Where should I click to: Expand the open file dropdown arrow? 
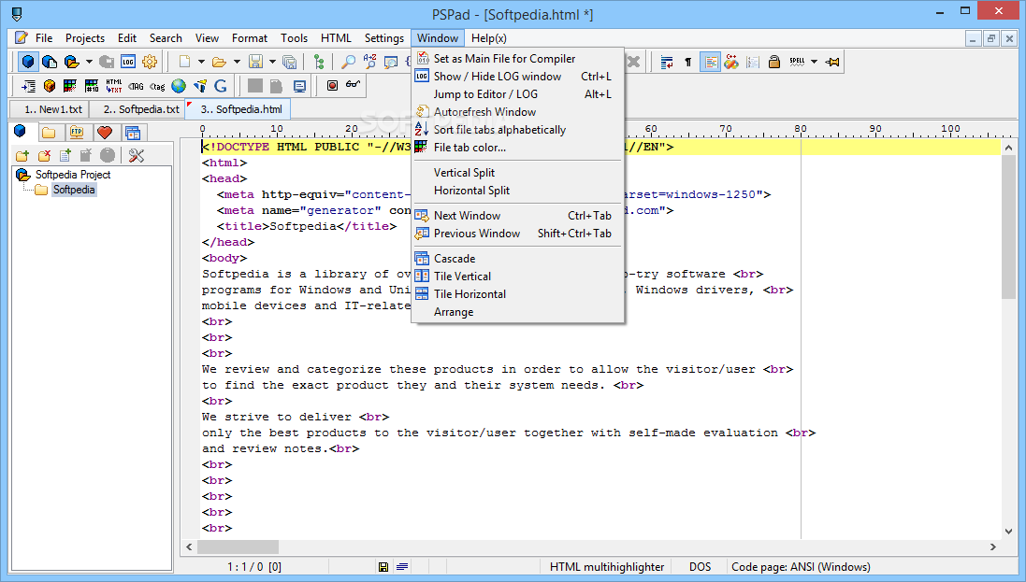[237, 62]
